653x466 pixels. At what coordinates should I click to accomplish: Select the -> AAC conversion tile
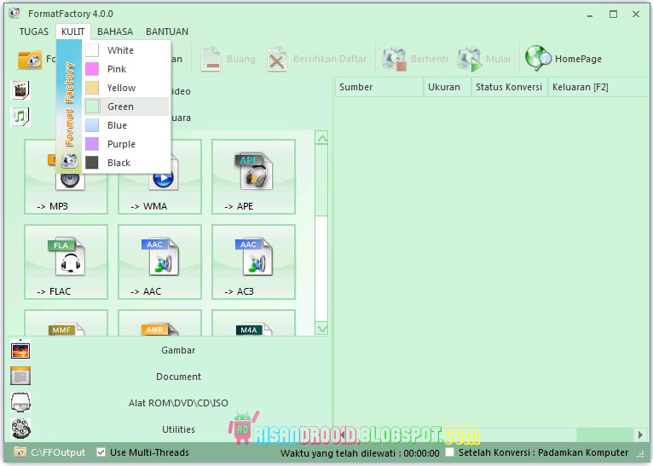pos(159,262)
